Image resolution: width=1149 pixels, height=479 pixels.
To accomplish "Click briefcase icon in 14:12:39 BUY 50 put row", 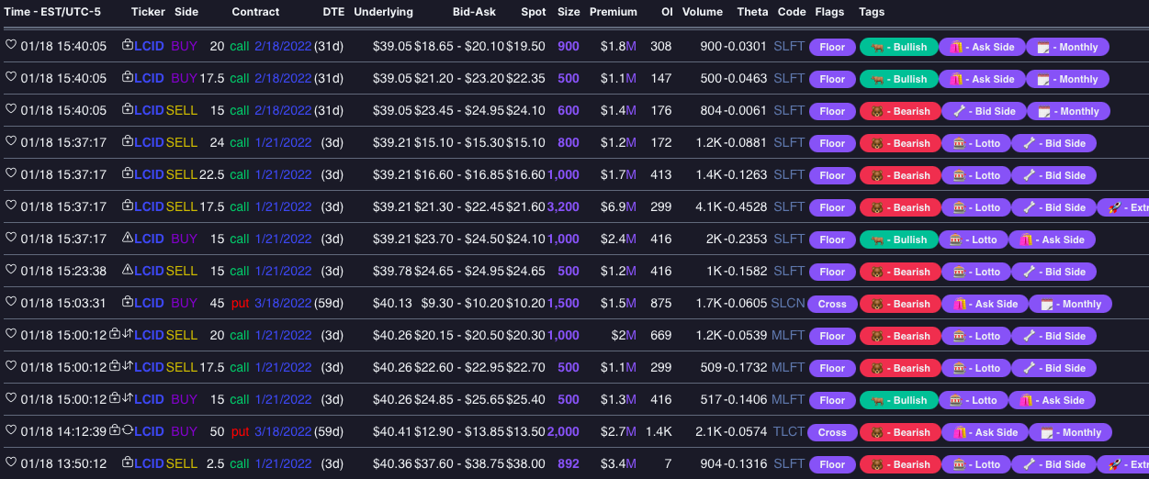I will point(115,430).
